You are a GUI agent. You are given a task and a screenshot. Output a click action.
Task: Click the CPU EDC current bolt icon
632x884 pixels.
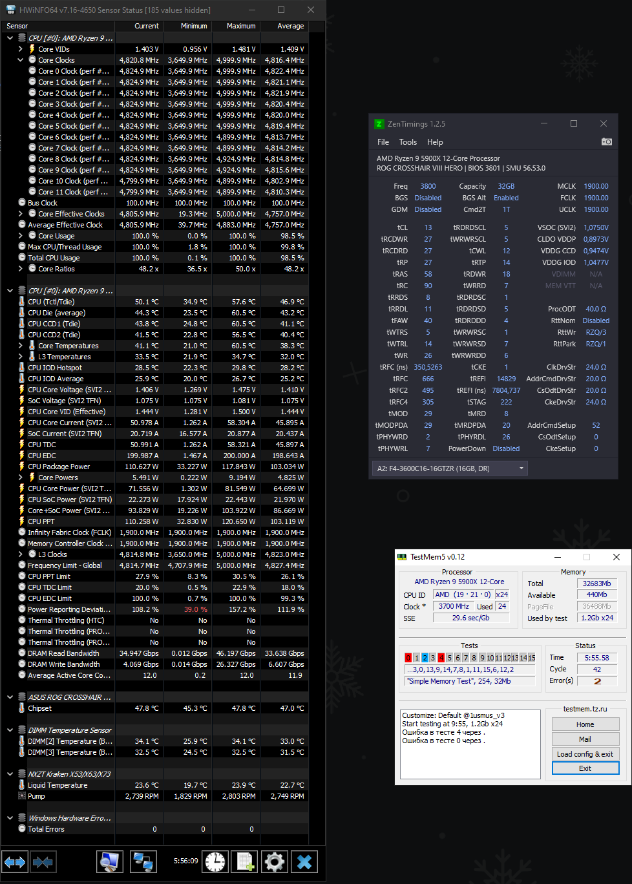click(x=22, y=456)
